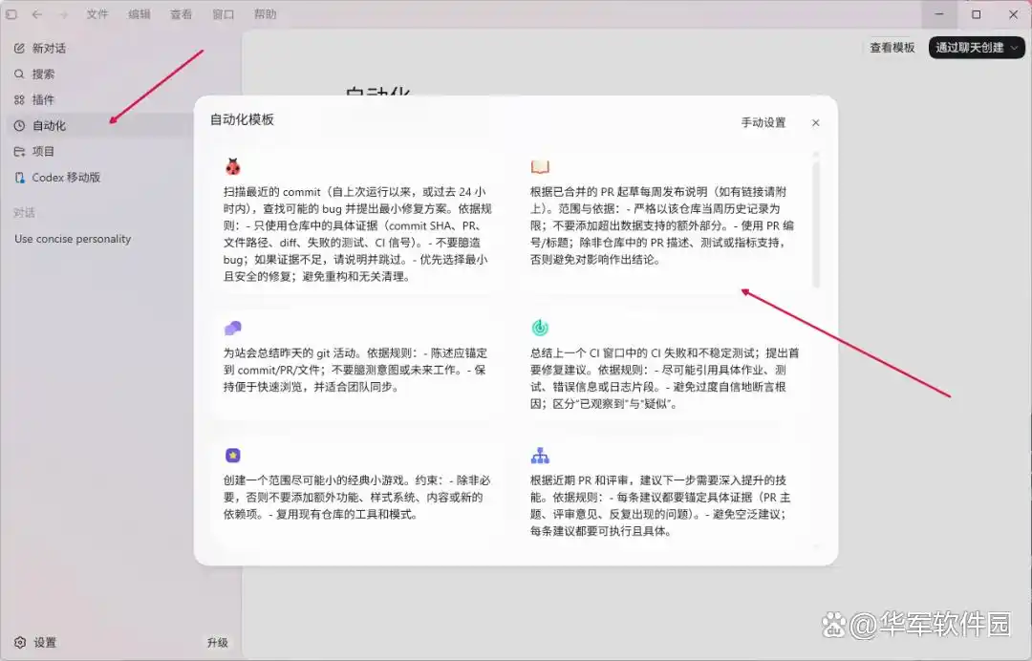Expand the 通过聊天创建 dropdown arrow

1015,48
